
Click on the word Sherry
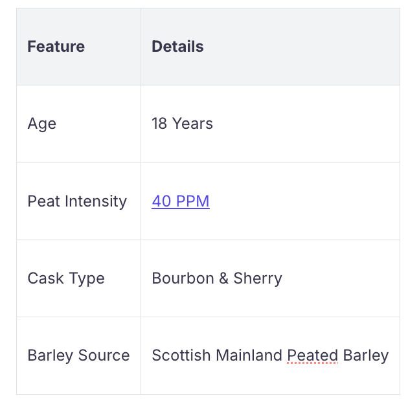tap(258, 278)
